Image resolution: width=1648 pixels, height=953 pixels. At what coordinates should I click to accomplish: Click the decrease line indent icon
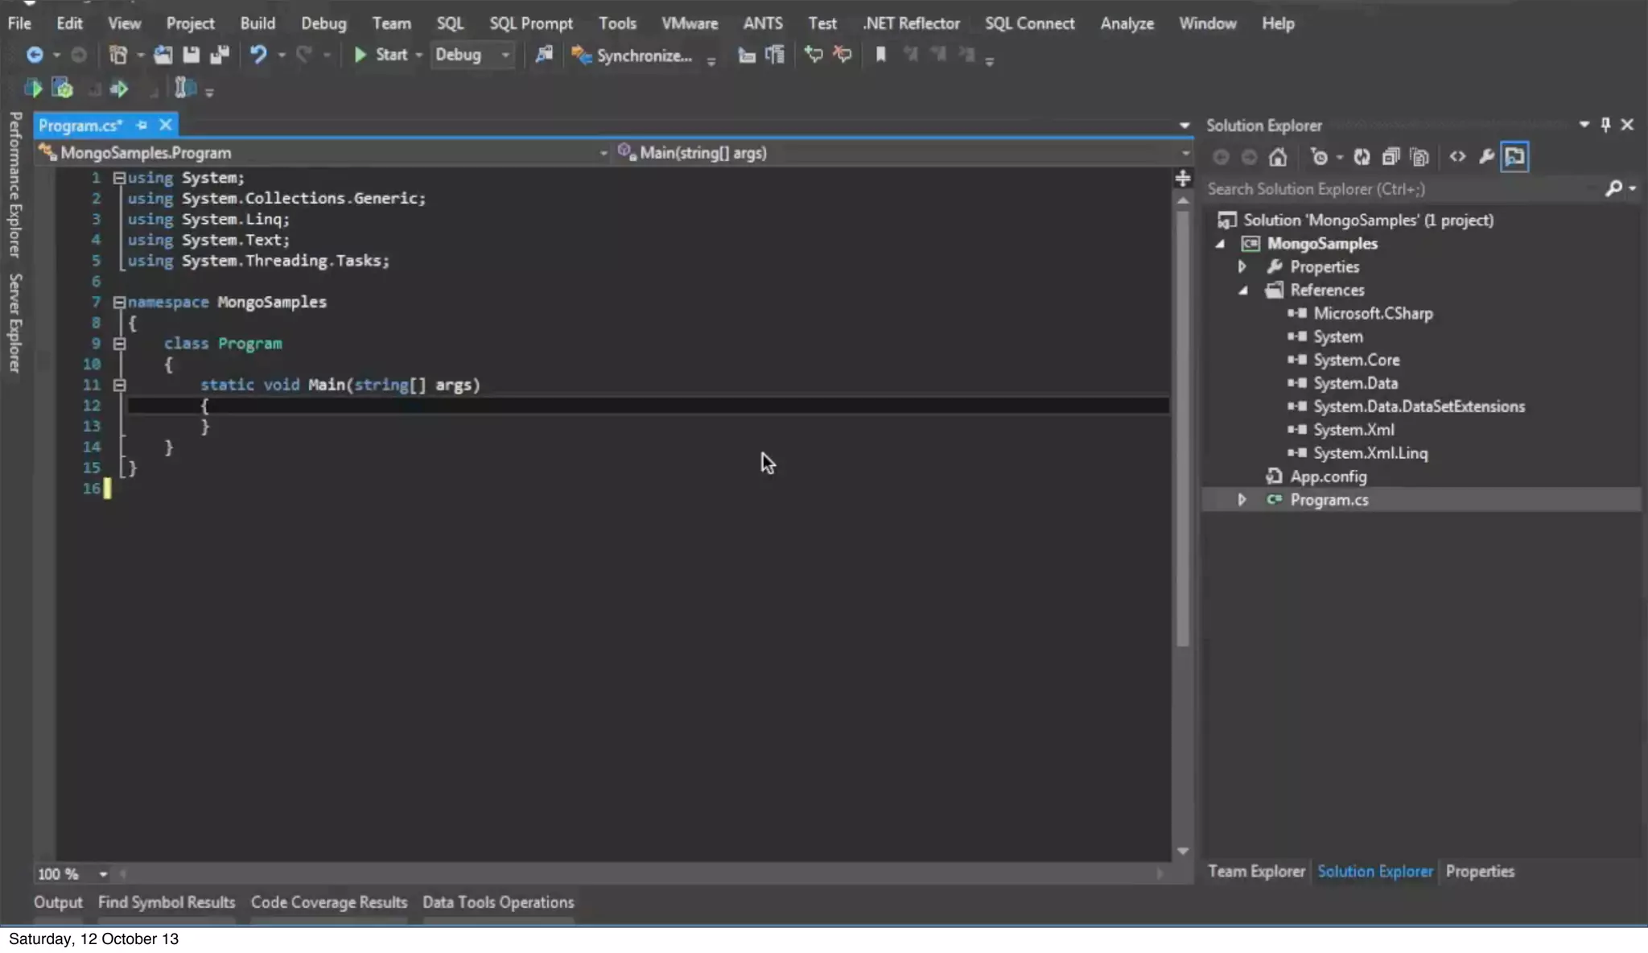point(746,55)
